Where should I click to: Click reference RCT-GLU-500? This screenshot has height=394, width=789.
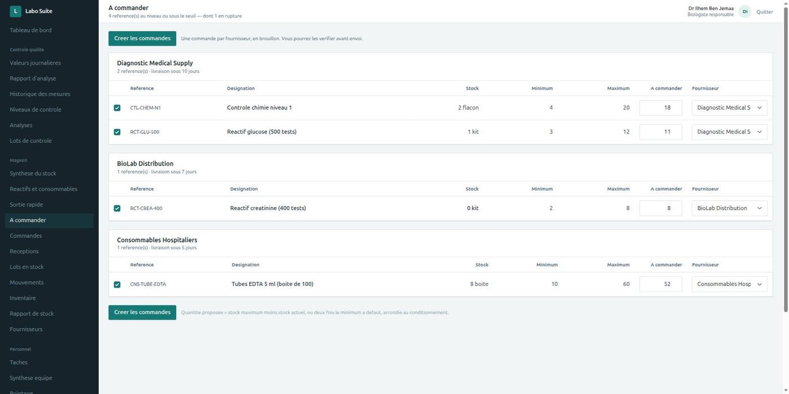click(145, 132)
